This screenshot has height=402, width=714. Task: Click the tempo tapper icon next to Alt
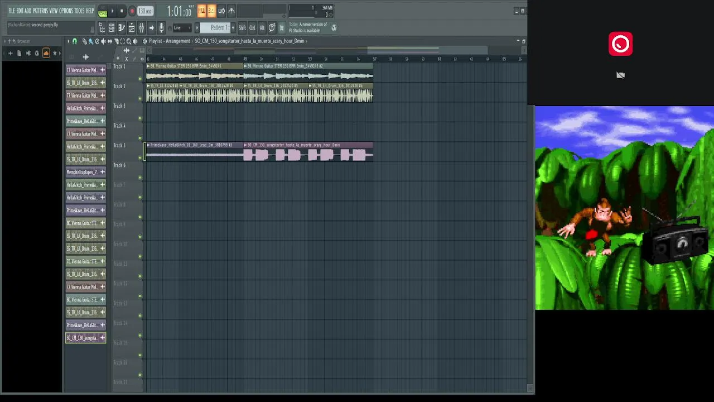272,27
